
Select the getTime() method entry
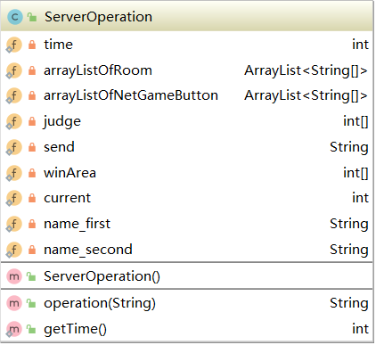pos(187,329)
